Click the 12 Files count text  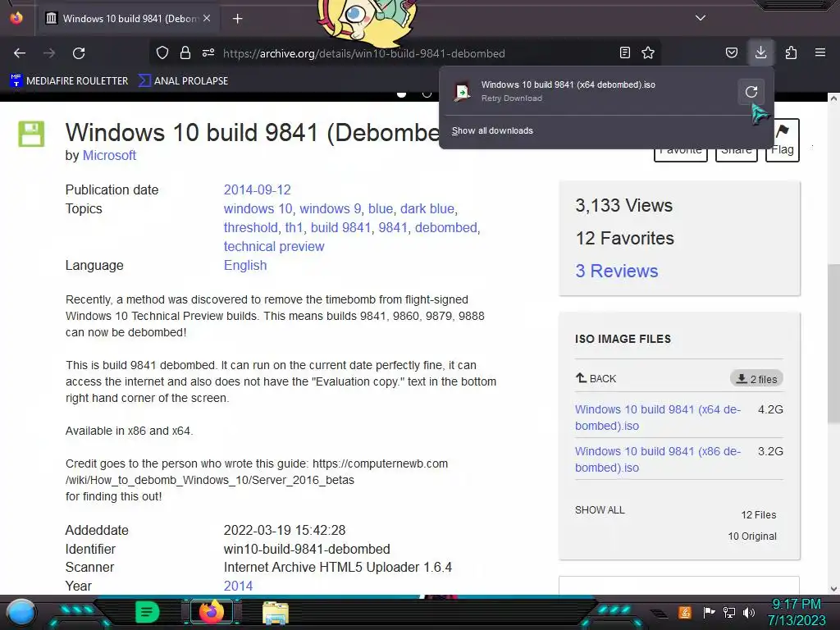tap(759, 515)
